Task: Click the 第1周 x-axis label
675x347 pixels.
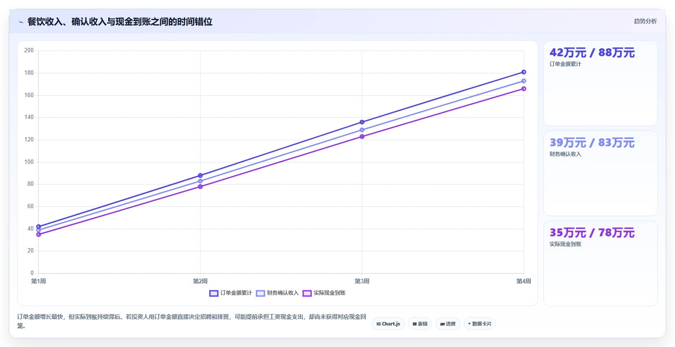Action: pyautogui.click(x=39, y=281)
